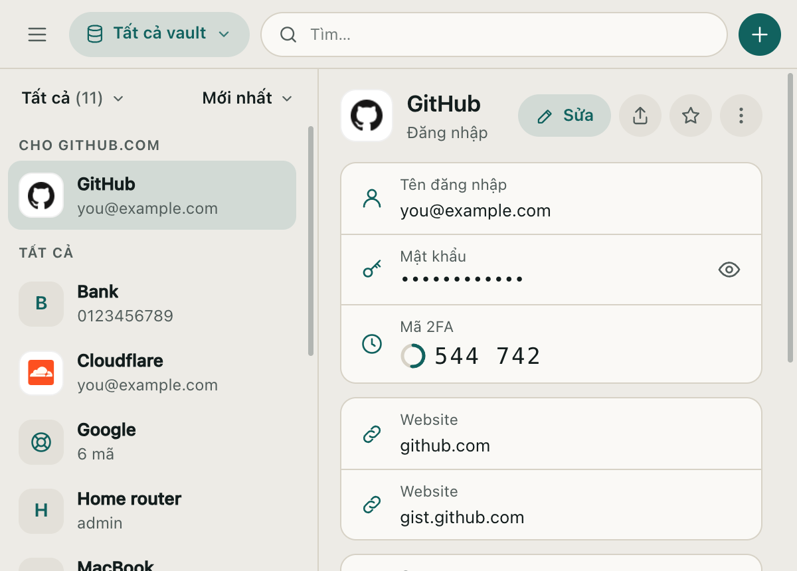797x571 pixels.
Task: Click the 2FA countdown progress ring
Action: coord(413,356)
